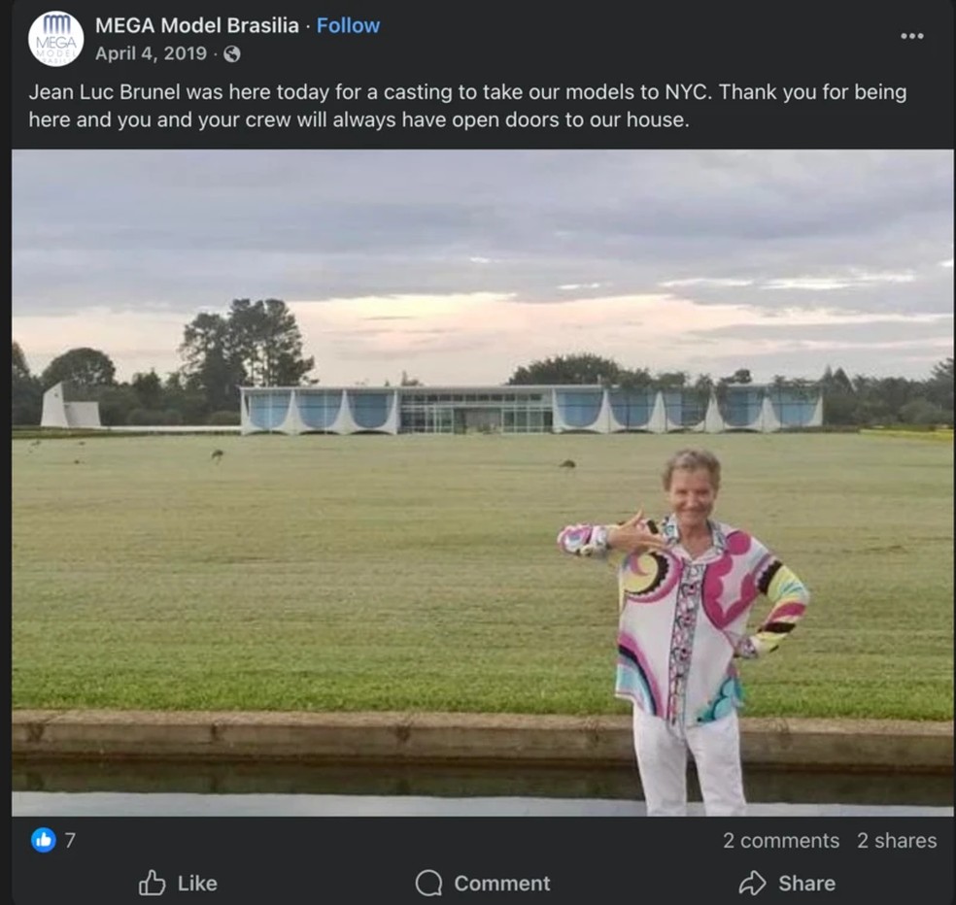956x905 pixels.
Task: Check the 7 reactions count
Action: click(x=68, y=841)
